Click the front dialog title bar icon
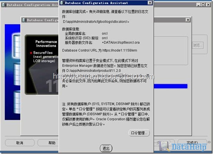This screenshot has width=213, height=154. (x=62, y=3)
